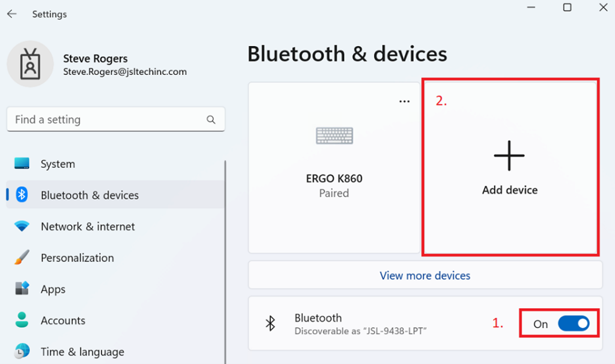The height and width of the screenshot is (364, 615).
Task: Click the search magnifier icon
Action: pos(211,120)
